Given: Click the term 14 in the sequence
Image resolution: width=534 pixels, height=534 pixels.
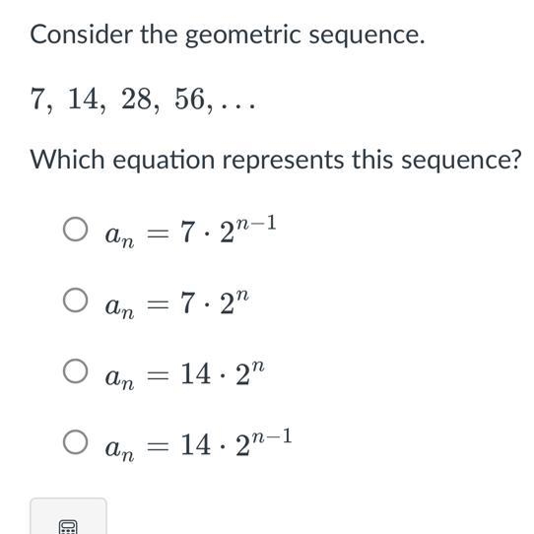Looking at the screenshot, I should point(83,99).
